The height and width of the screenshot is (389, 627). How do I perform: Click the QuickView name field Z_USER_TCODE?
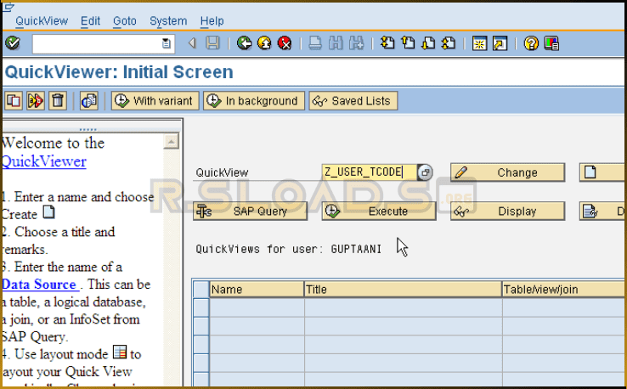point(369,172)
